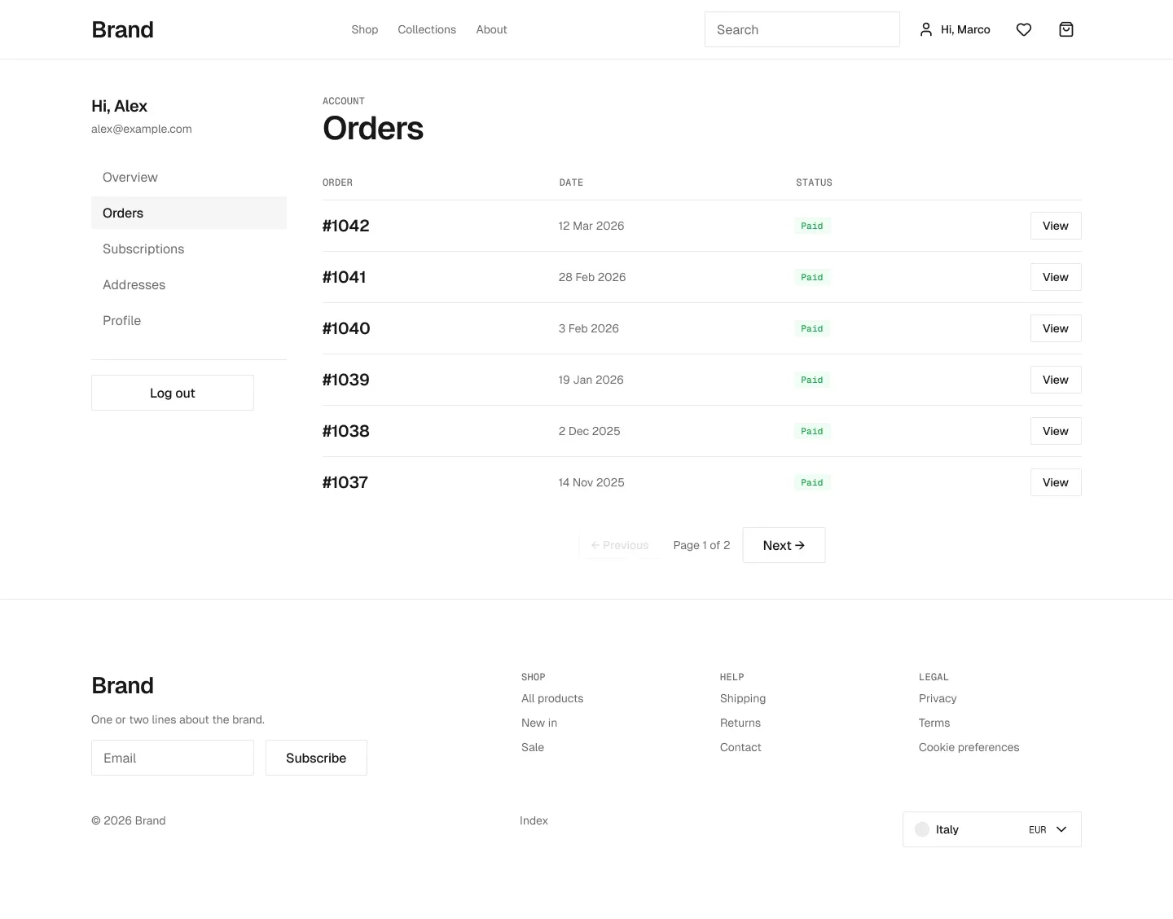Click the Italy flag circle

coord(922,829)
